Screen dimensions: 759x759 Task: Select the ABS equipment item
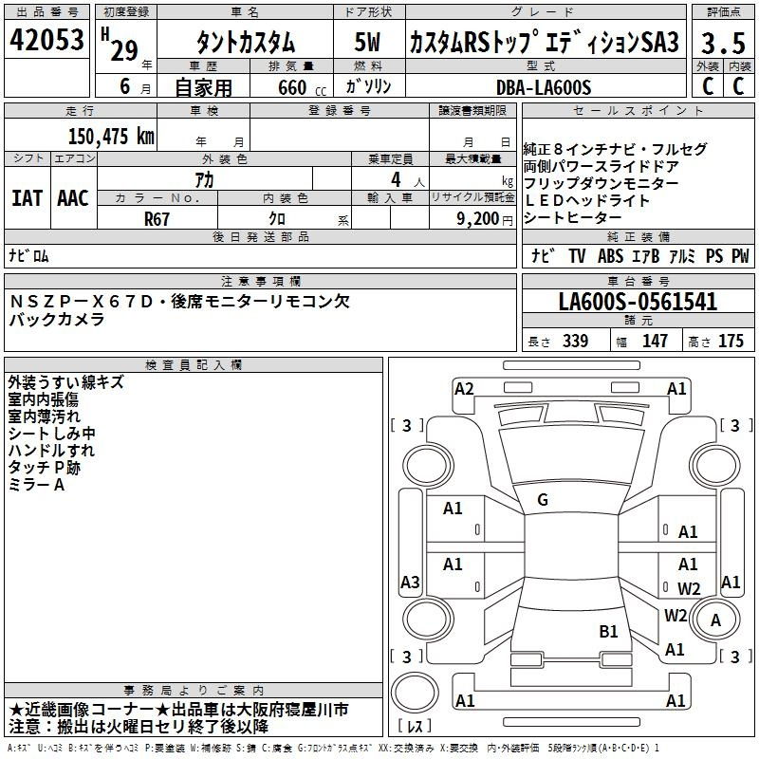point(610,255)
